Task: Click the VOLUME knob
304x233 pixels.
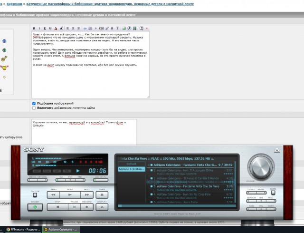Action: (x=261, y=166)
